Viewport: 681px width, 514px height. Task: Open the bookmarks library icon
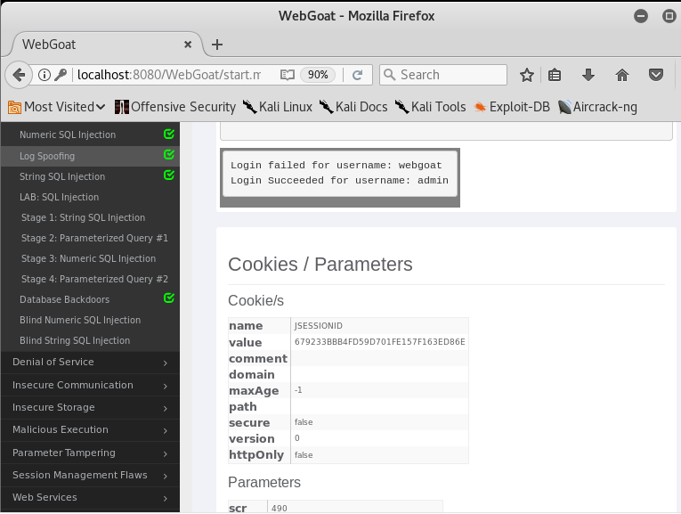[555, 75]
